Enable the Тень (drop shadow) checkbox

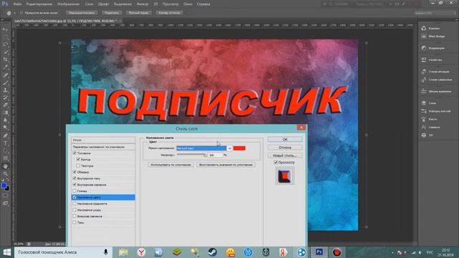[x=75, y=223]
